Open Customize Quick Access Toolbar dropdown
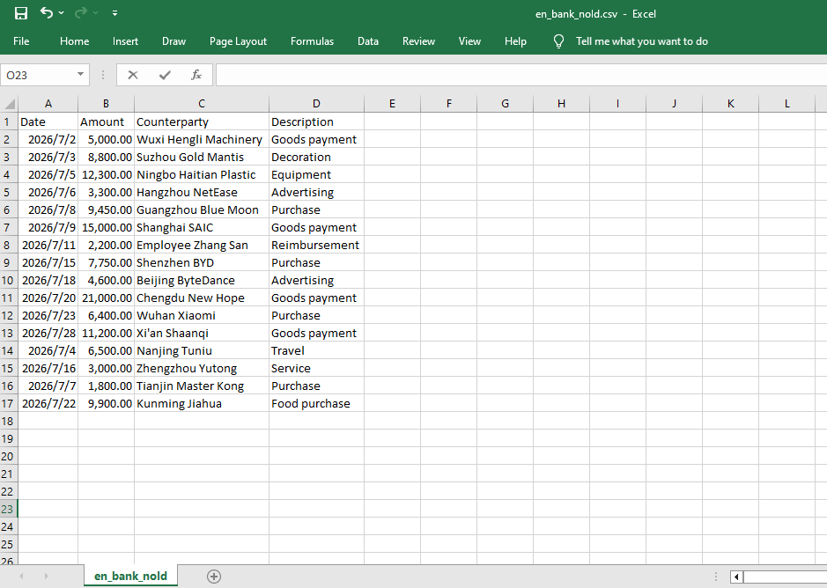827x588 pixels. pyautogui.click(x=114, y=13)
